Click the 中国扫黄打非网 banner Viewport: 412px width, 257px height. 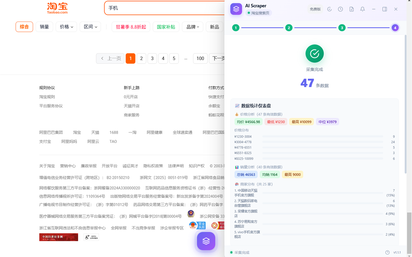[x=59, y=237]
